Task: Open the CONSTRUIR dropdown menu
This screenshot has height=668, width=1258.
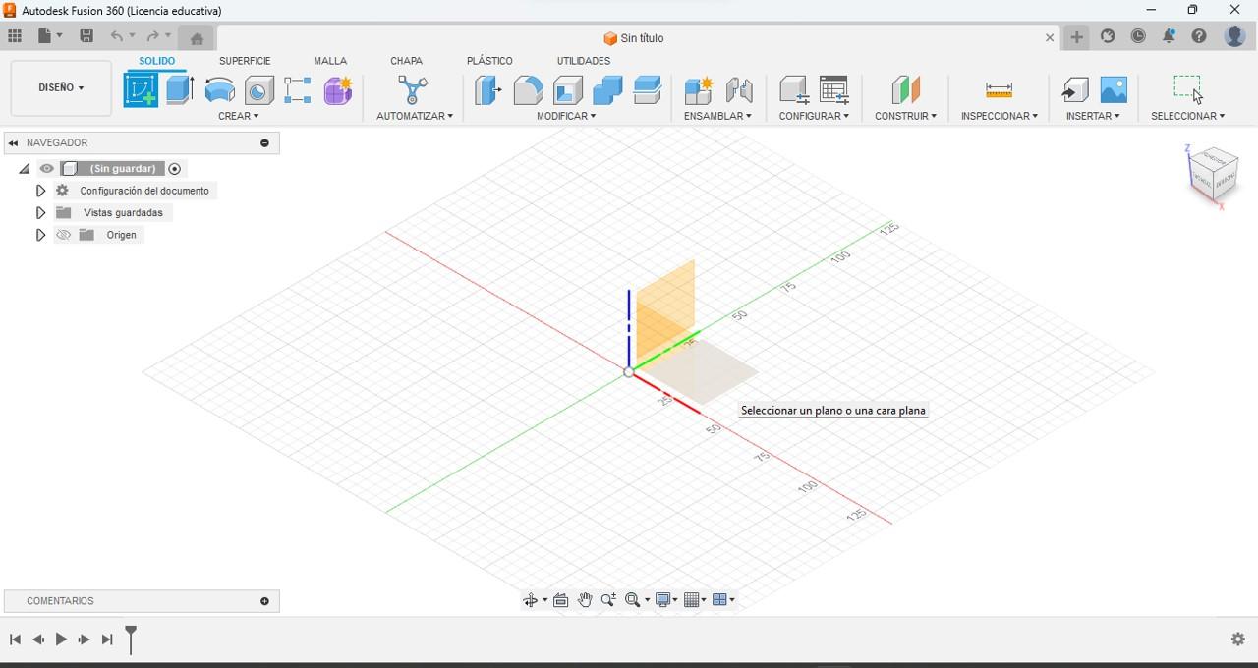Action: coord(905,116)
